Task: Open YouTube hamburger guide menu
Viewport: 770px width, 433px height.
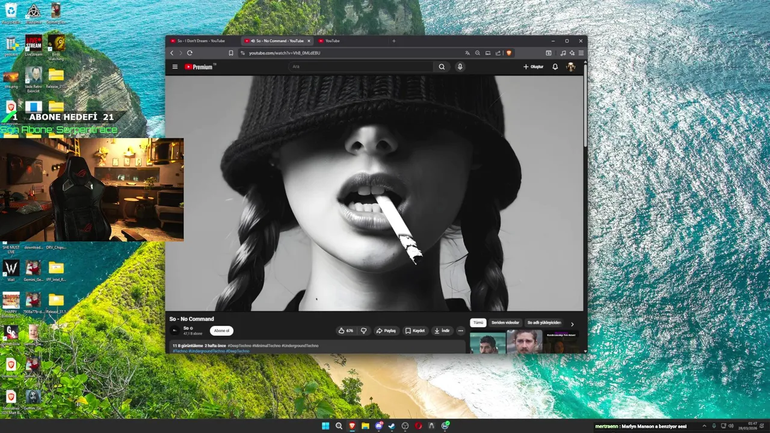Action: tap(175, 67)
